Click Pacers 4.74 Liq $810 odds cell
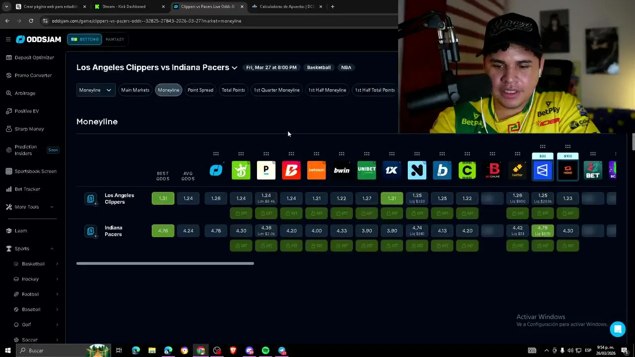Viewport: 635px width, 357px height. [x=417, y=231]
